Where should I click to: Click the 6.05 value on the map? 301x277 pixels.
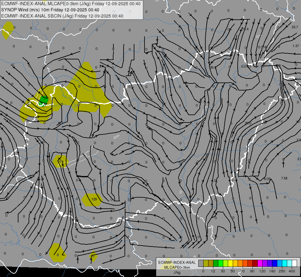click(x=267, y=179)
